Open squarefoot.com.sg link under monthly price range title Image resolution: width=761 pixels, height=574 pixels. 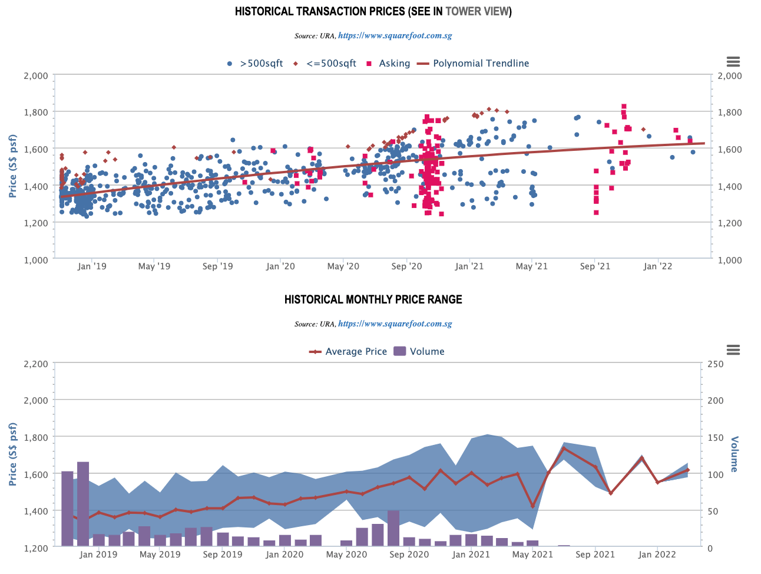pyautogui.click(x=395, y=324)
